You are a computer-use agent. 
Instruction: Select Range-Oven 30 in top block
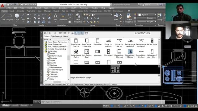[x=130, y=54]
